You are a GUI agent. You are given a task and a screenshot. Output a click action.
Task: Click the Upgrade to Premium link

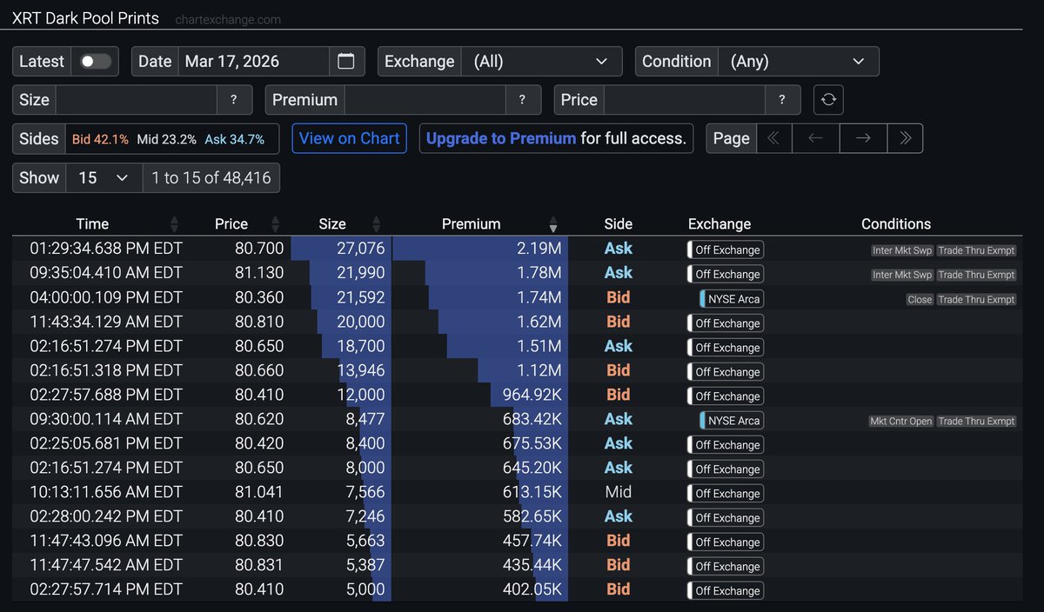501,138
